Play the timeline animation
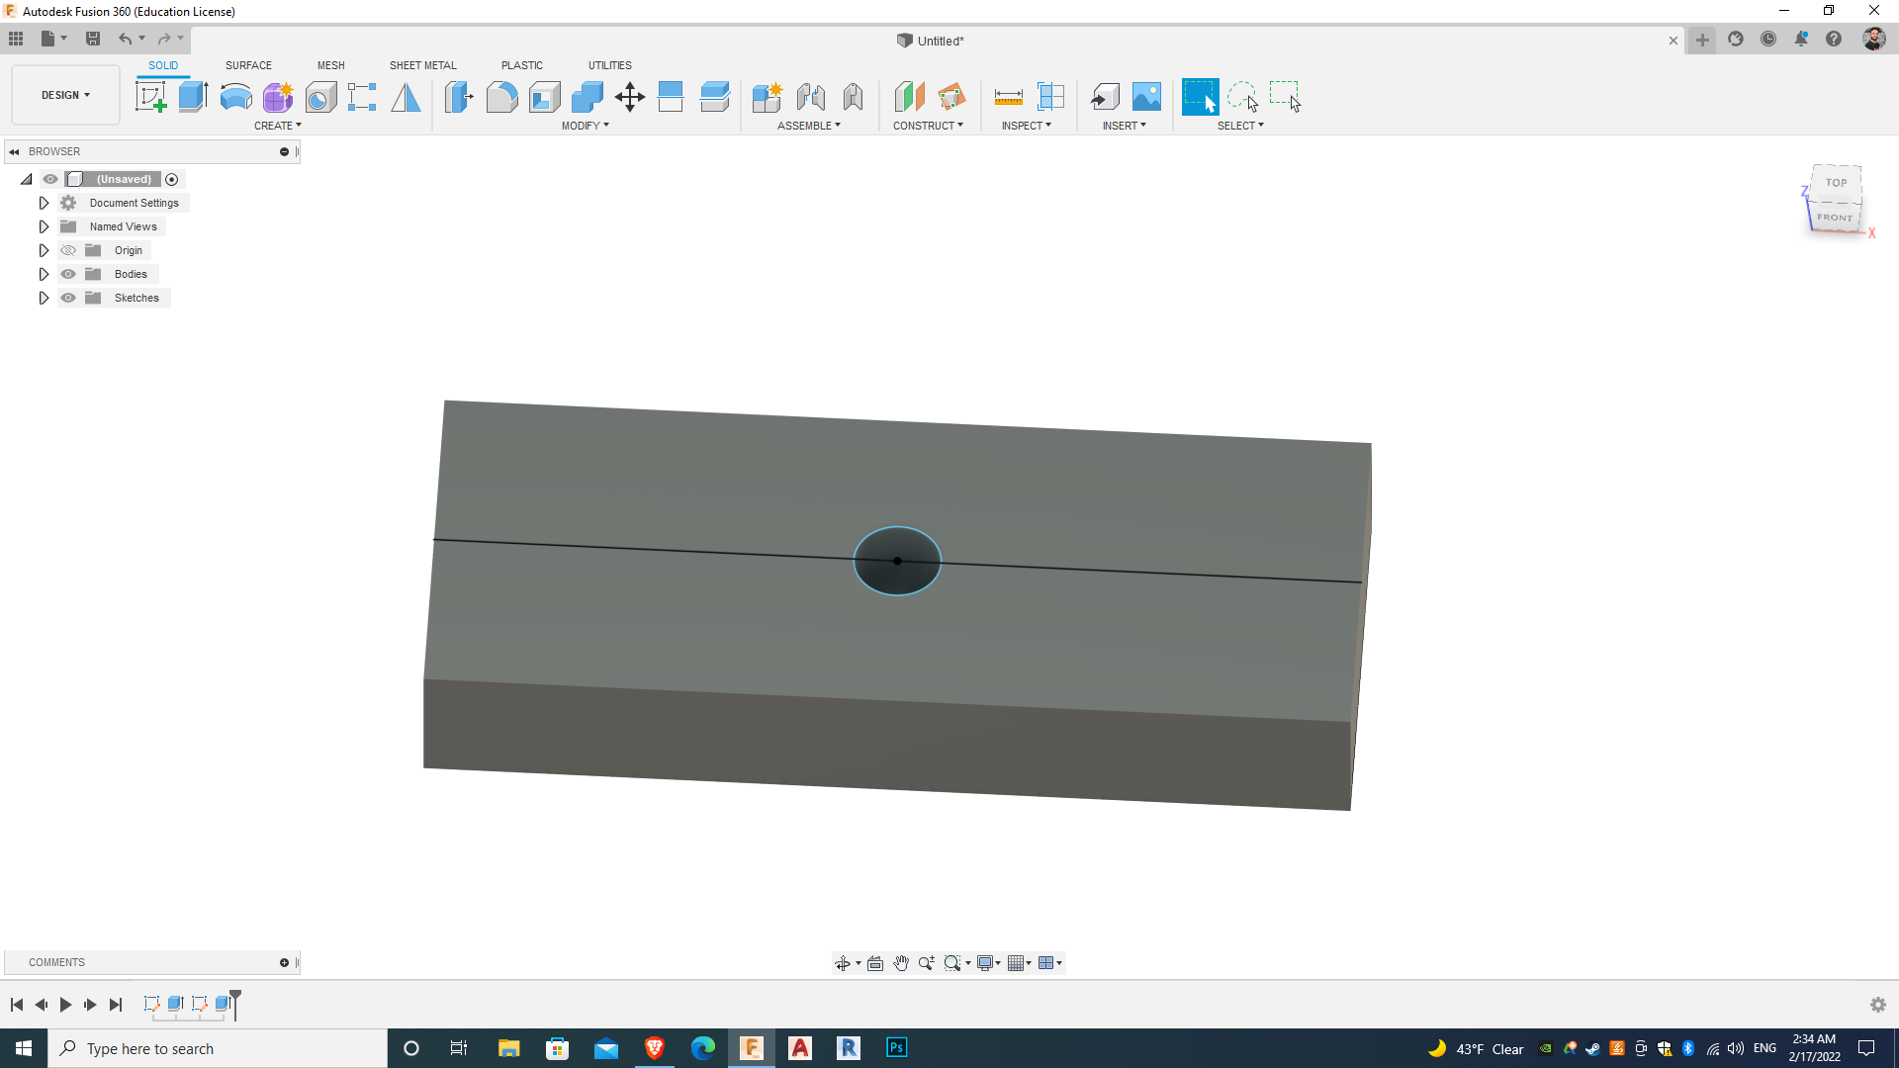Screen dimensions: 1899x1068 pos(65,1005)
